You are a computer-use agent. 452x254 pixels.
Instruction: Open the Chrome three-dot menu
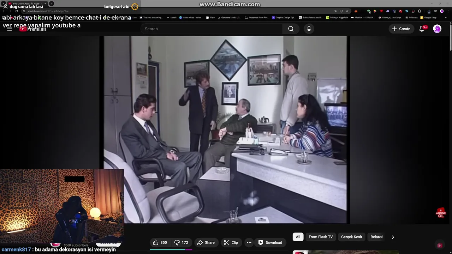tap(448, 11)
